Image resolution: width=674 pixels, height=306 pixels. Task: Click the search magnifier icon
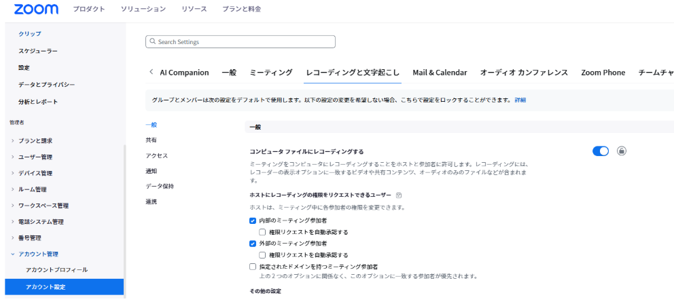pyautogui.click(x=152, y=42)
